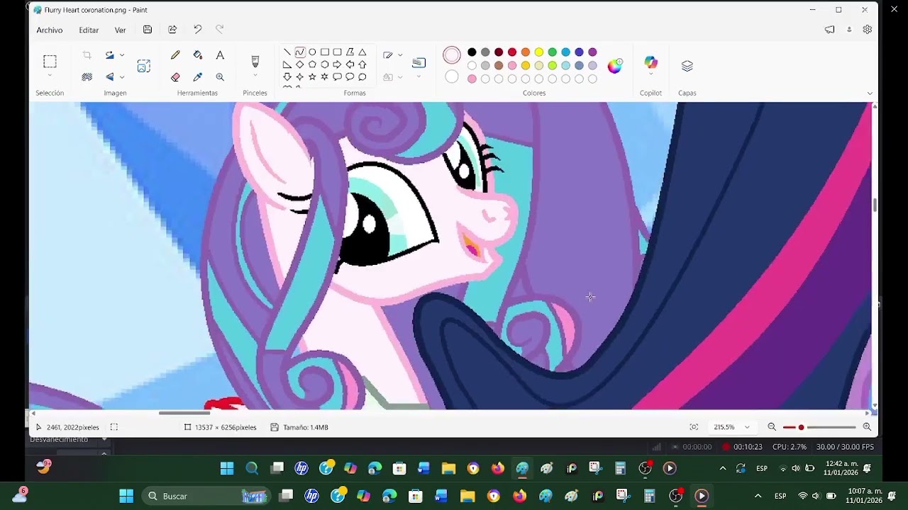Click the Fit to window icon
Screen dimensions: 908x510
(x=694, y=427)
